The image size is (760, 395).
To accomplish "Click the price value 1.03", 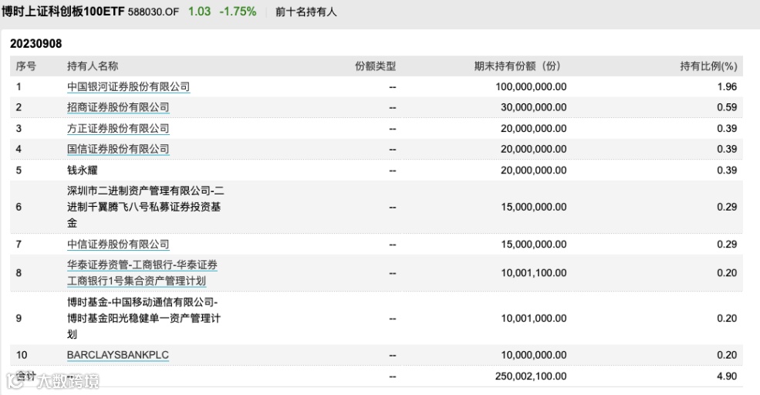I will 199,12.
